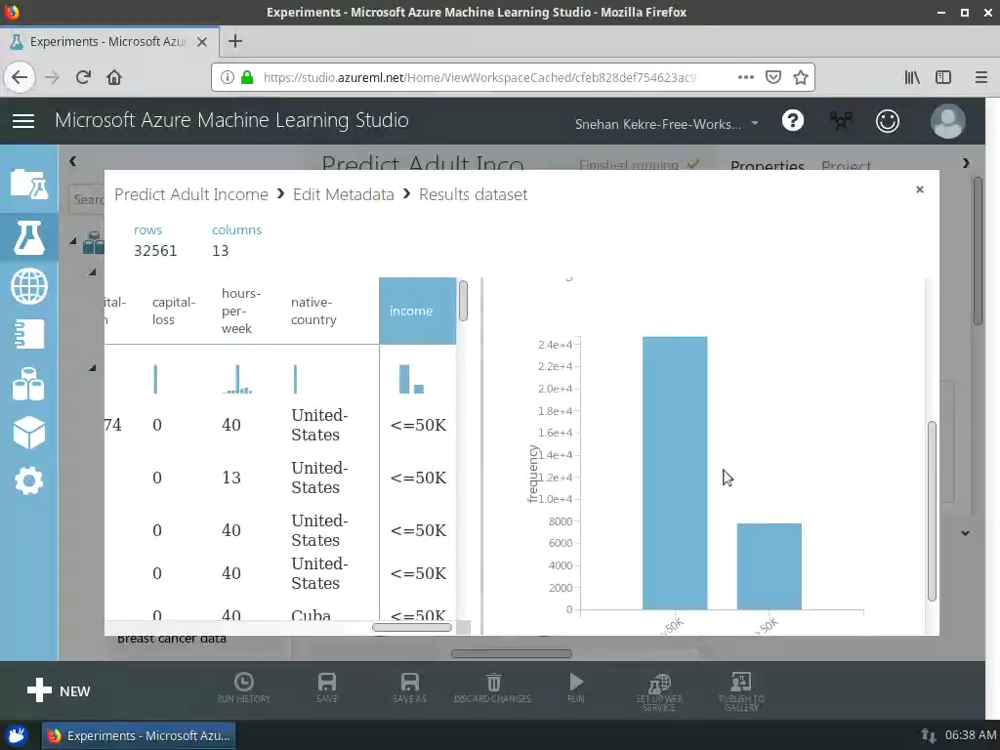Select the capital-loss column header
The width and height of the screenshot is (1000, 750).
[174, 311]
